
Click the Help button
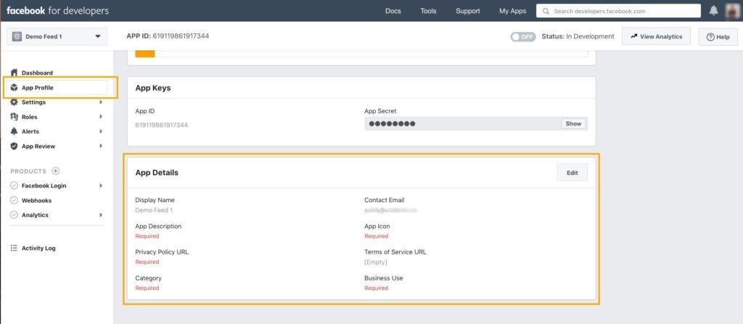718,37
